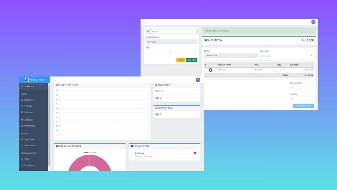Open Dashboard in the sidebar
Viewport: 337px width, 190px height.
point(33,87)
